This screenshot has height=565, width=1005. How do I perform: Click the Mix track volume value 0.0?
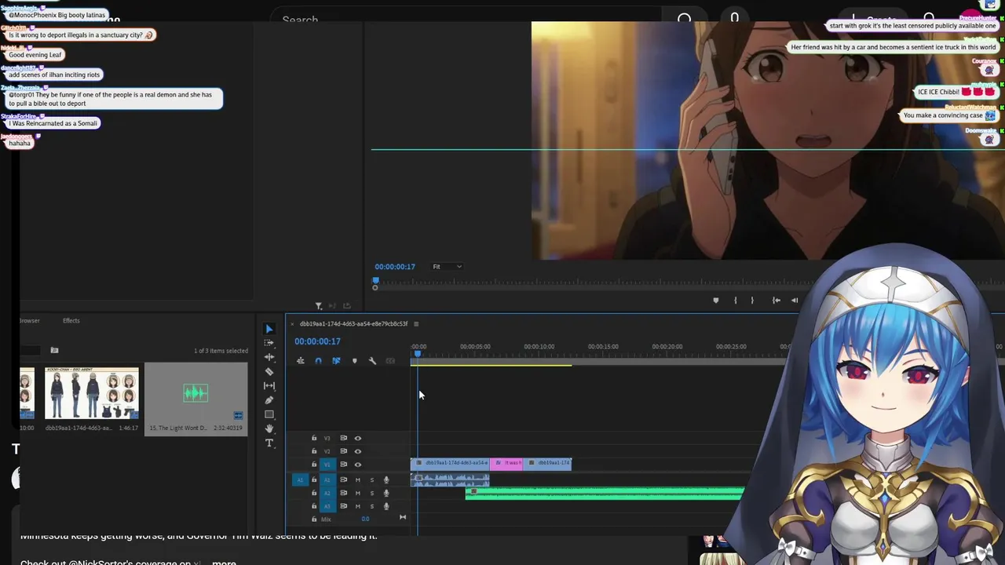[365, 519]
